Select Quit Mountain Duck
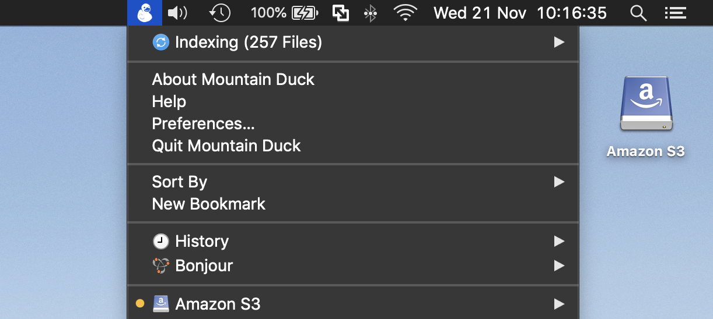Image resolution: width=713 pixels, height=319 pixels. (x=226, y=146)
